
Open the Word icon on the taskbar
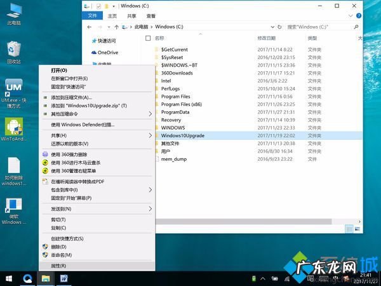[x=63, y=278]
